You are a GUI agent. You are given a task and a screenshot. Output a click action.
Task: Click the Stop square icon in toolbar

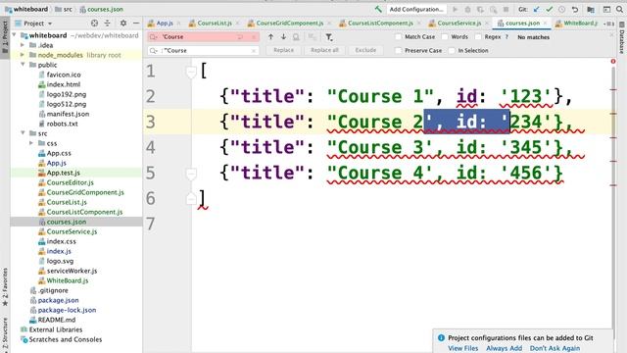(x=506, y=9)
